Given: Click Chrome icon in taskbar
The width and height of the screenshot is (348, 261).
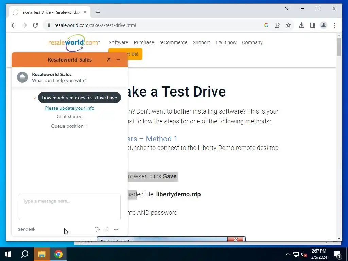Looking at the screenshot, I should tap(58, 254).
